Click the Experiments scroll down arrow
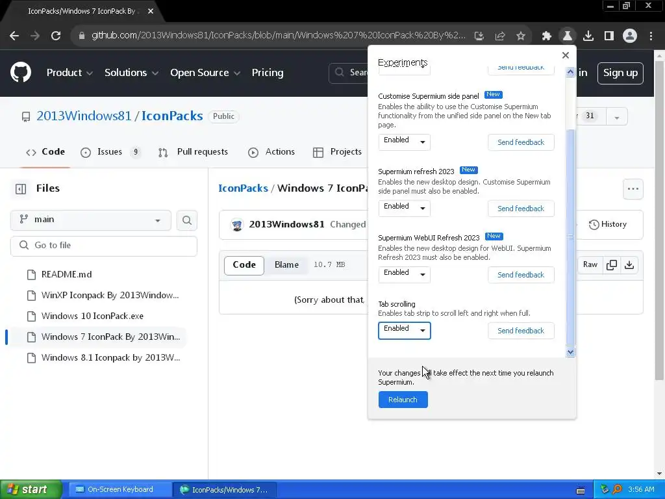 tap(570, 352)
